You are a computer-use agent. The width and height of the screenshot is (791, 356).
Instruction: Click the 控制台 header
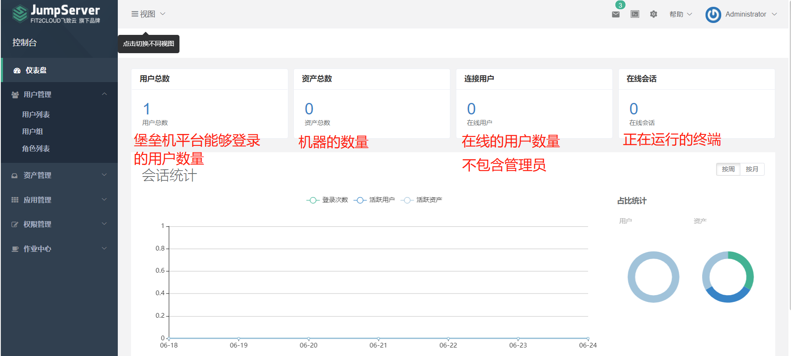(24, 43)
